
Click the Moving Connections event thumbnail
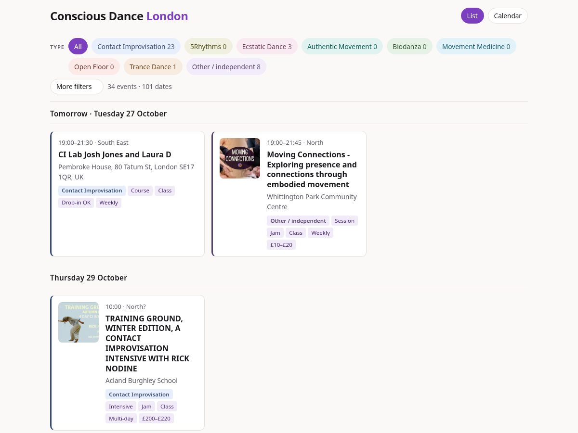[240, 158]
